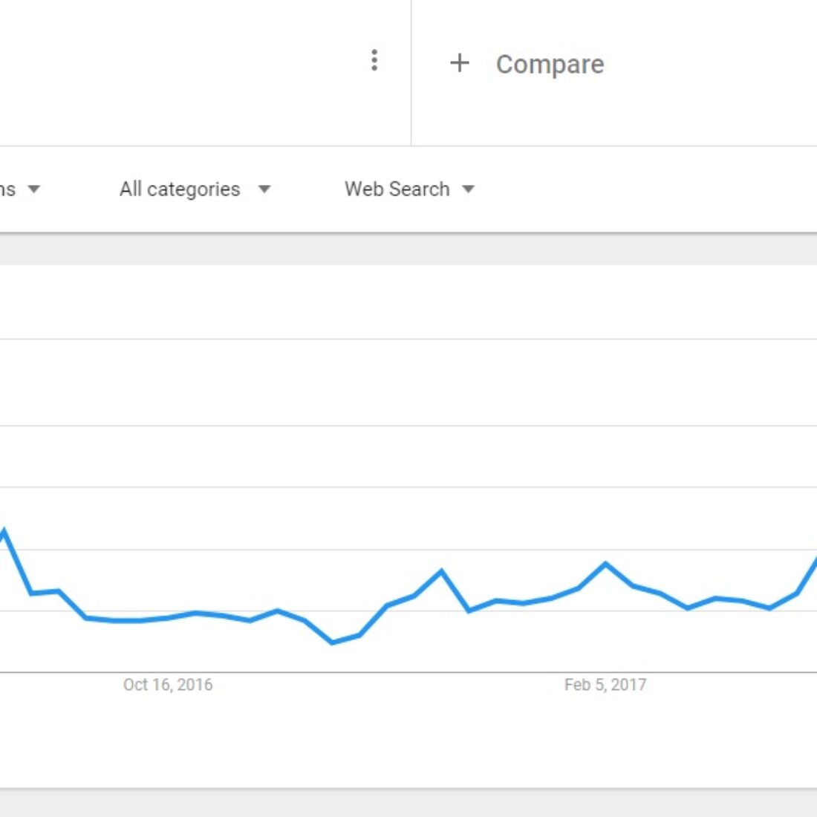Click the topmost horizontal gridline in the chart

[x=408, y=339]
